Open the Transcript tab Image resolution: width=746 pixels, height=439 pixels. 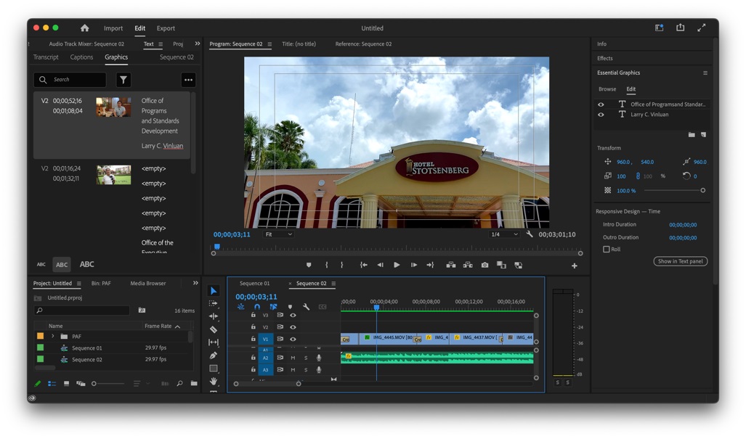pos(46,57)
